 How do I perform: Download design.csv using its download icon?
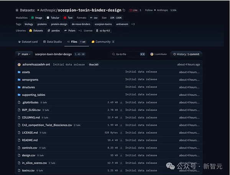coord(121,155)
